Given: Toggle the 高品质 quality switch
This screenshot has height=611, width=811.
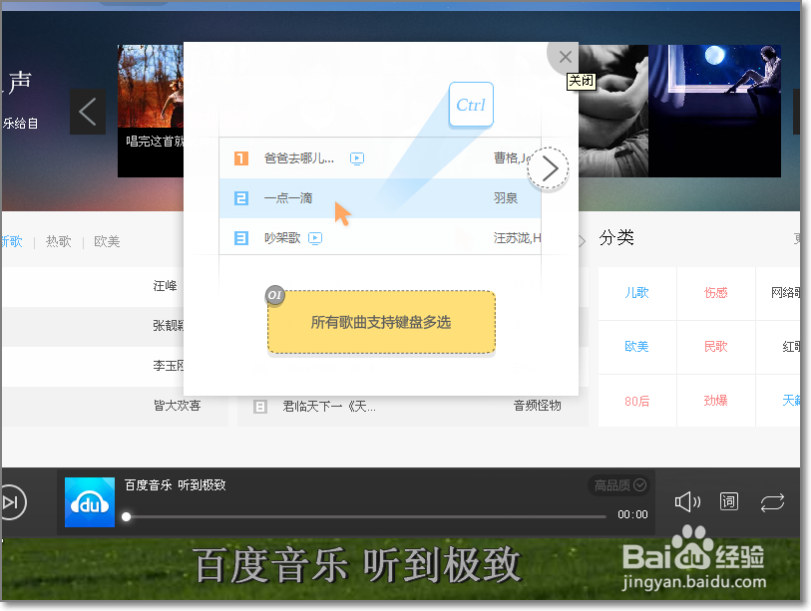Looking at the screenshot, I should tap(618, 485).
